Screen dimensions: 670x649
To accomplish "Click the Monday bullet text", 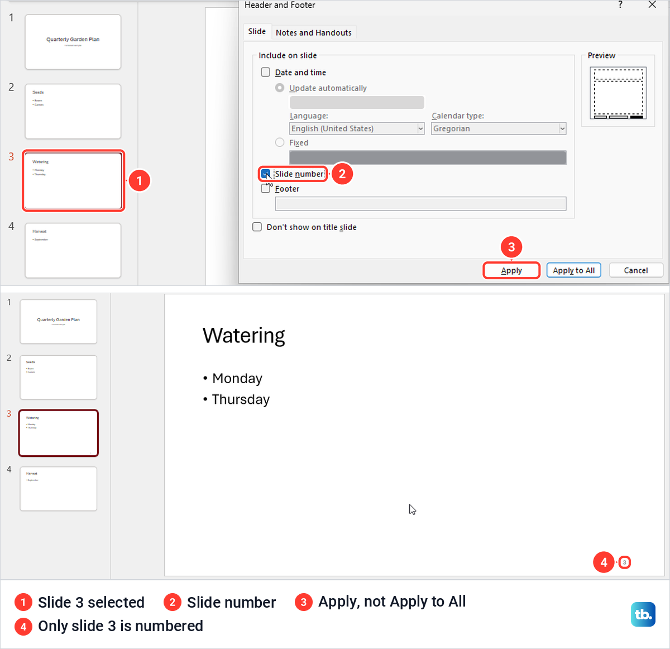I will 237,379.
